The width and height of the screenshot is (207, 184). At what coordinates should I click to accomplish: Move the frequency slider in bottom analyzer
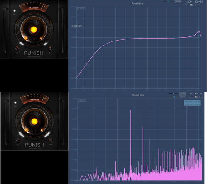point(173,94)
